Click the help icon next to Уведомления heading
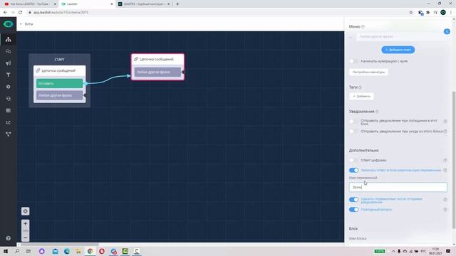 (x=377, y=112)
